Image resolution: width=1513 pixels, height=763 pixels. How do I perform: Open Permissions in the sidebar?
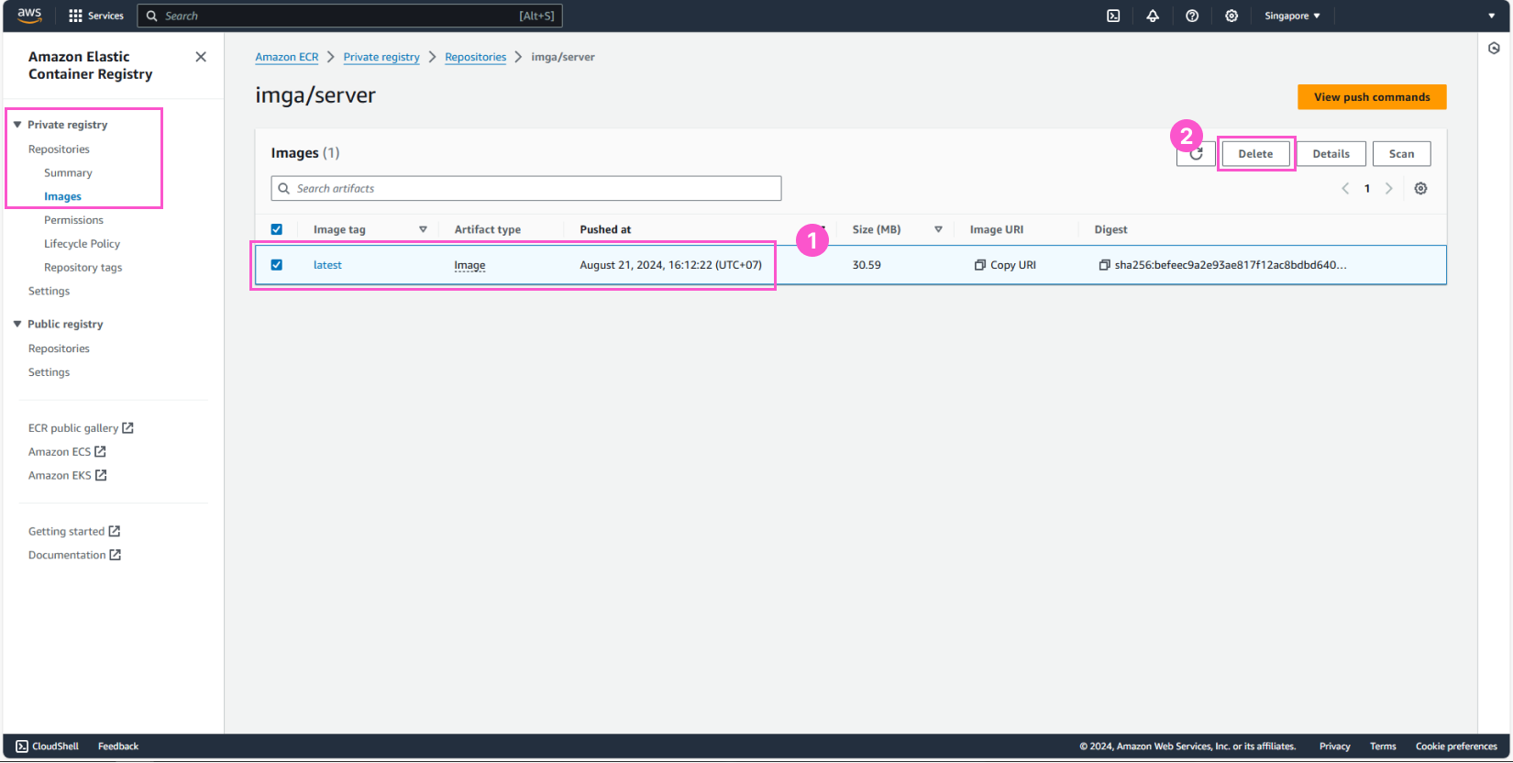[x=73, y=220]
